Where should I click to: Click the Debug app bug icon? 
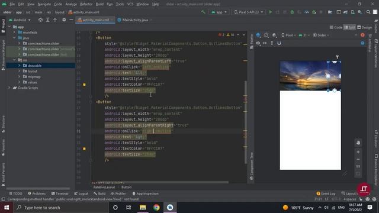click(292, 12)
